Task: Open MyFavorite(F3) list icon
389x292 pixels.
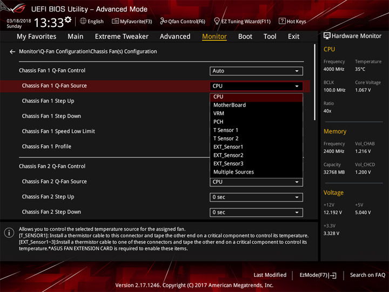Action: (x=115, y=21)
